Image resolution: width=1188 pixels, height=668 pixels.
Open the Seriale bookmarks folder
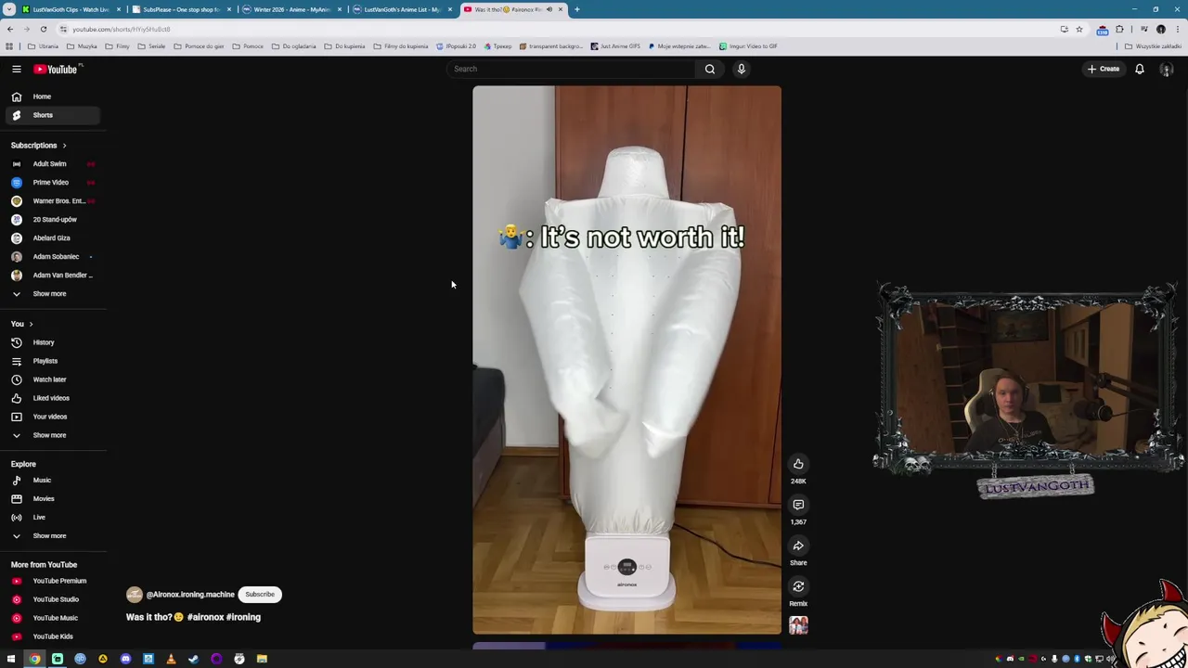coord(151,46)
